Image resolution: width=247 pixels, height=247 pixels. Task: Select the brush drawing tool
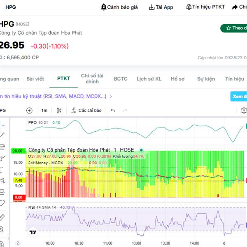(x=2, y=158)
